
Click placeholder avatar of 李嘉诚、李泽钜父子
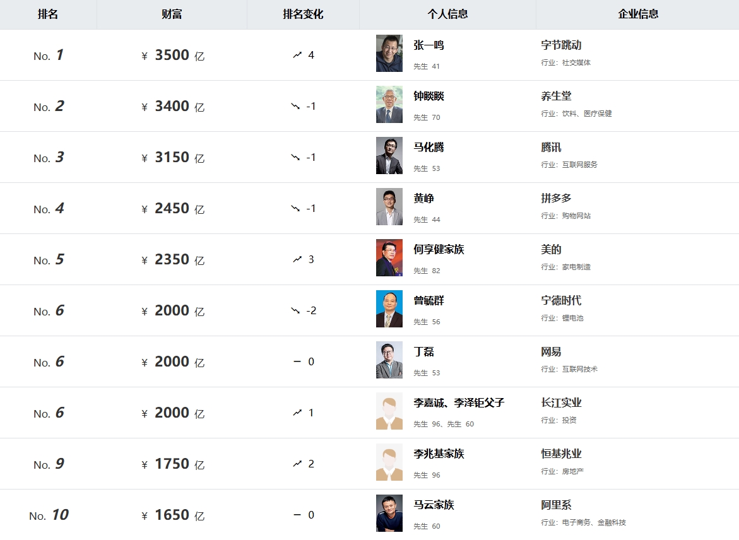[x=389, y=411]
